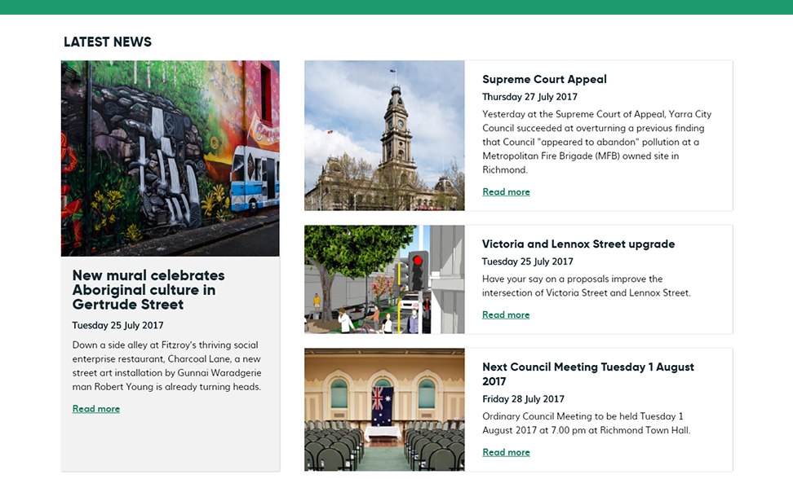Click the Friday 28 July 2017 date
This screenshot has width=793, height=479.
coord(523,399)
